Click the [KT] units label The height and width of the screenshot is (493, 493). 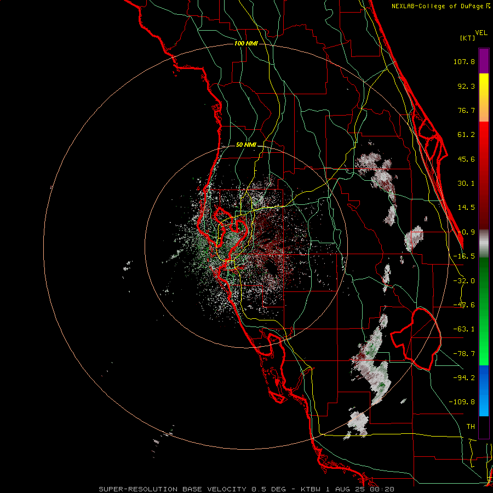[x=468, y=38]
